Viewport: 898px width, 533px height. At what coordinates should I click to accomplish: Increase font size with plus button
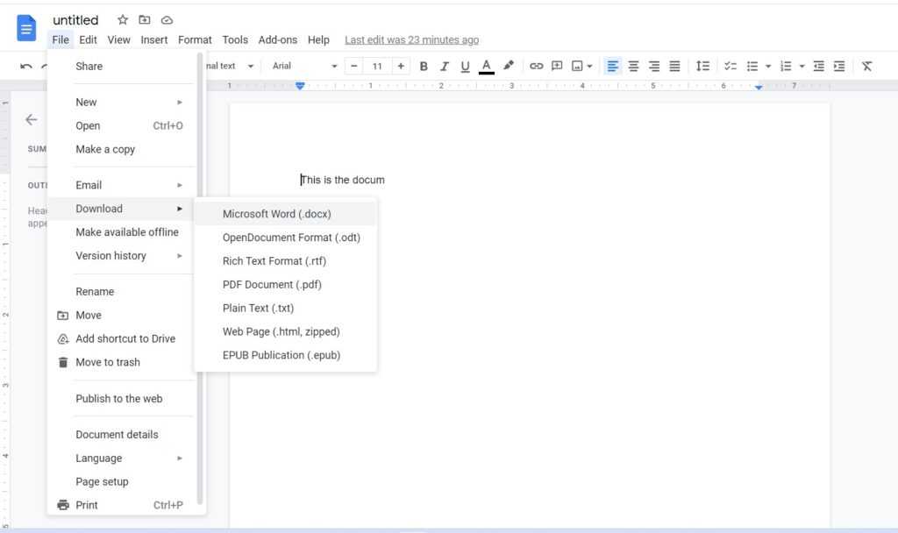click(x=401, y=66)
